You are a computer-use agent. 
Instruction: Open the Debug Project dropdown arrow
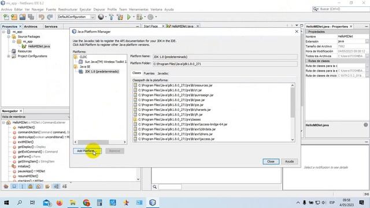pyautogui.click(x=145, y=17)
